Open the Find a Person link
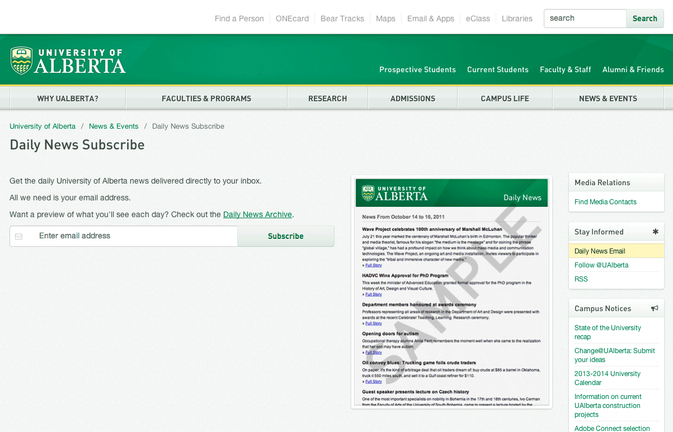The image size is (673, 432). 239,18
